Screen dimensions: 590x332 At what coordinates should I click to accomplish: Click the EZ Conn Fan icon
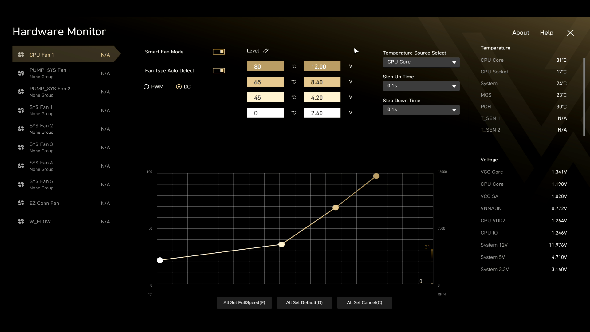(21, 203)
